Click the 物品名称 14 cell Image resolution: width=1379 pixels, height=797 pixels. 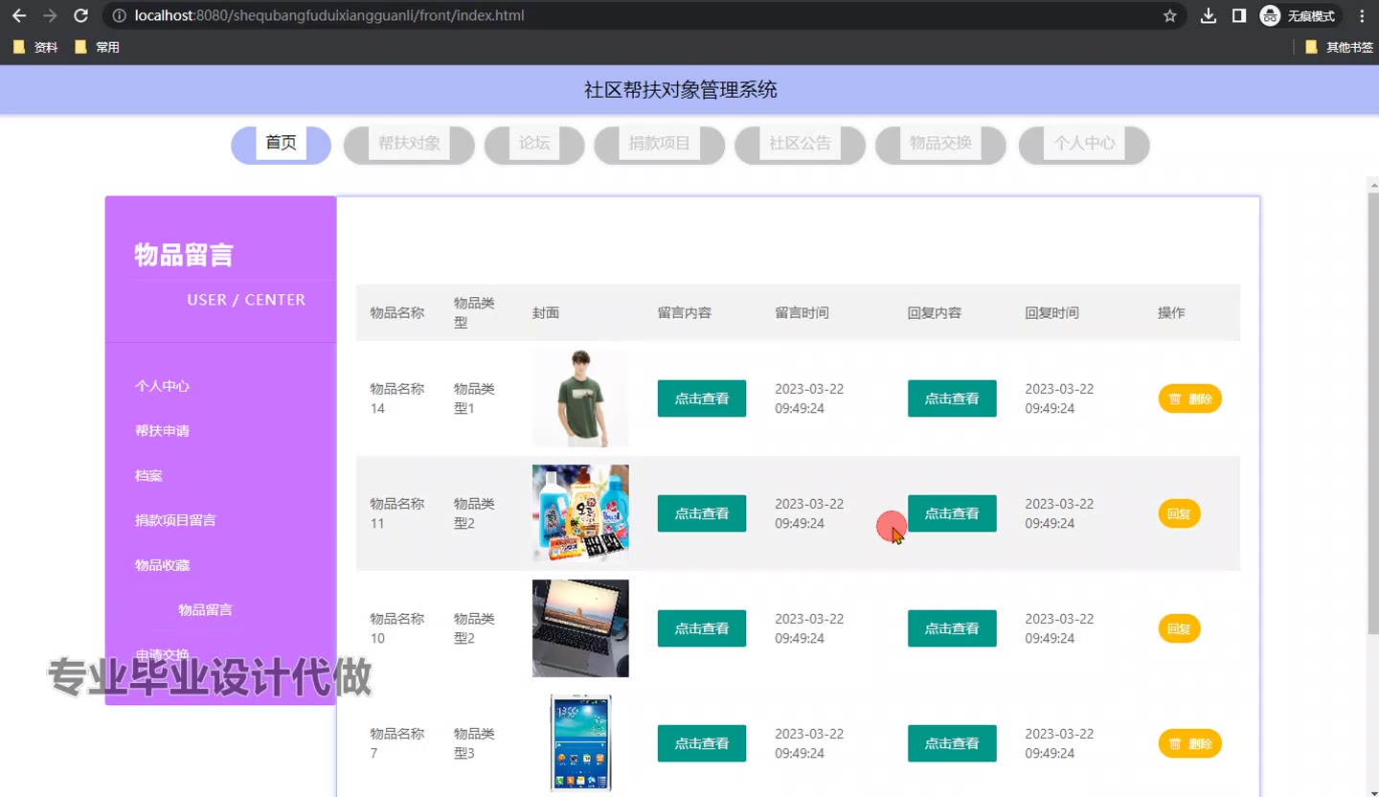[x=397, y=398]
